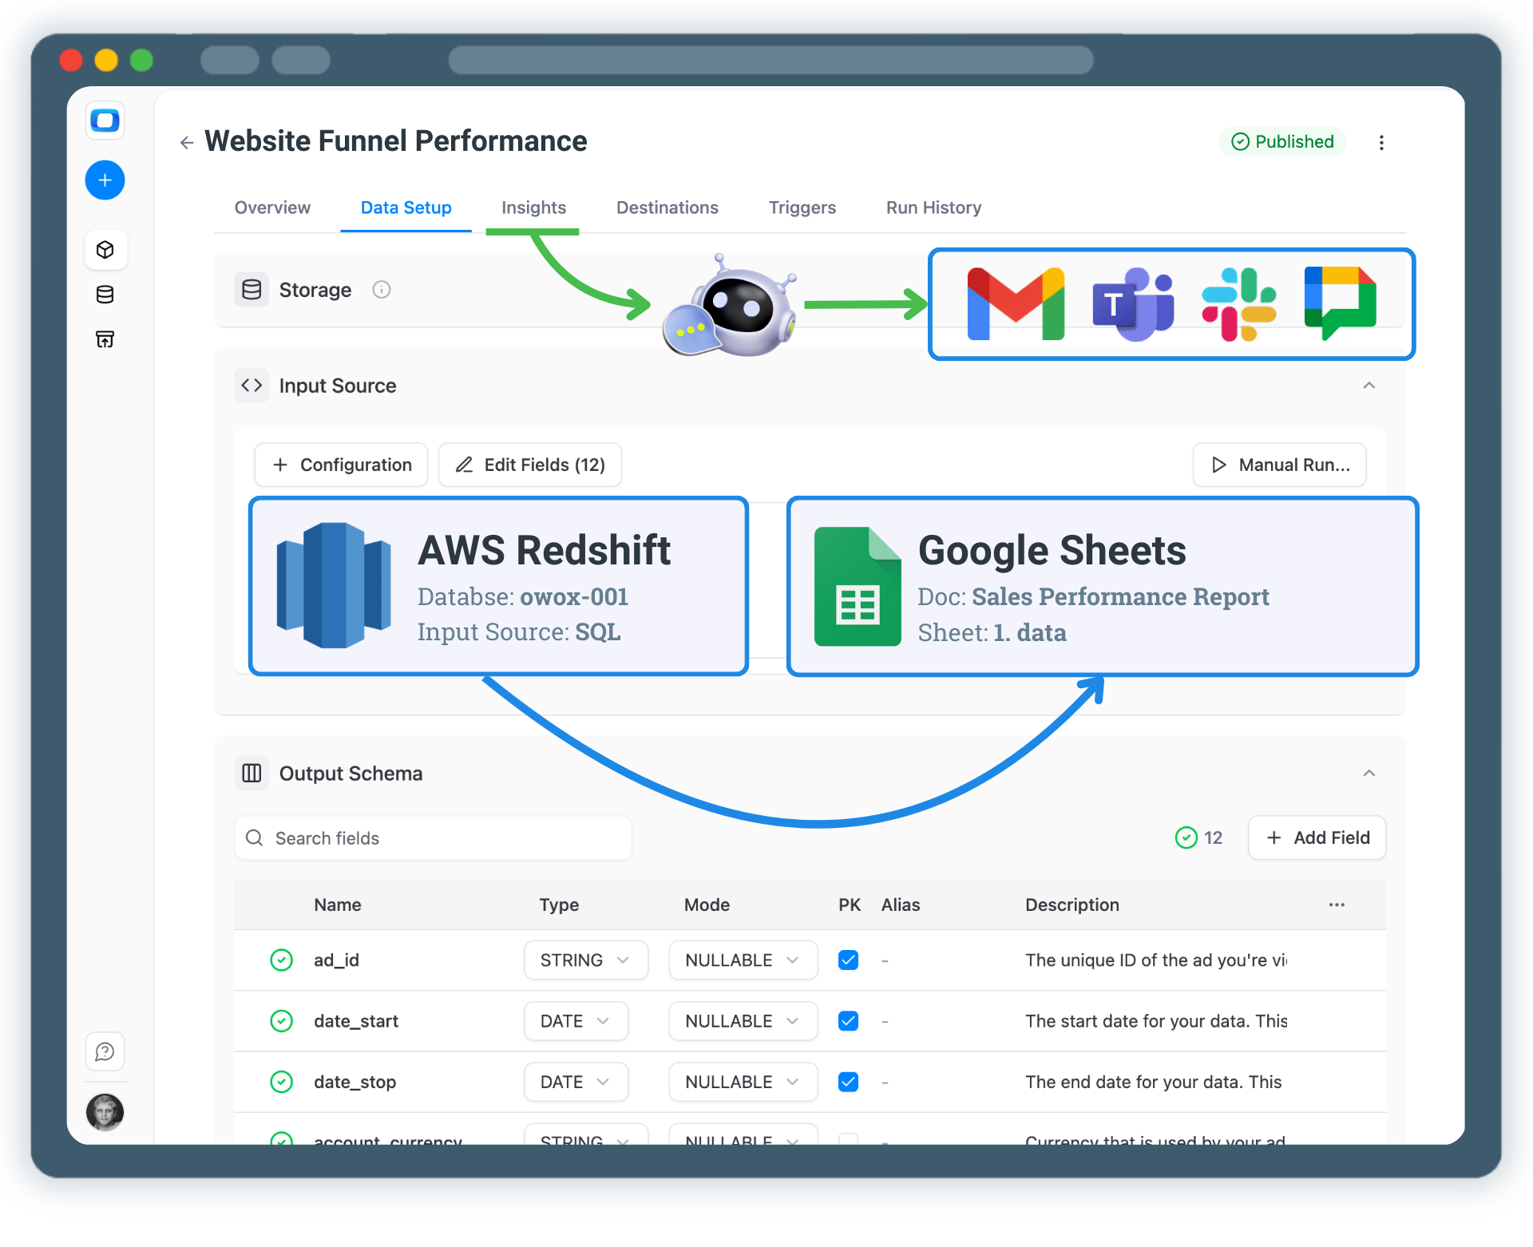Click the Slack logo icon
This screenshot has height=1247, width=1533.
[1238, 304]
